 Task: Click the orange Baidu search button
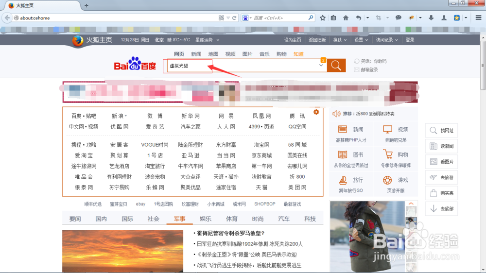coord(336,66)
